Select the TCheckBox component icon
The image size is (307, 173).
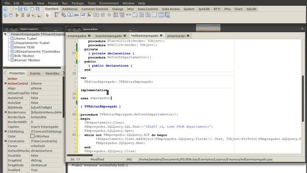click(x=103, y=15)
